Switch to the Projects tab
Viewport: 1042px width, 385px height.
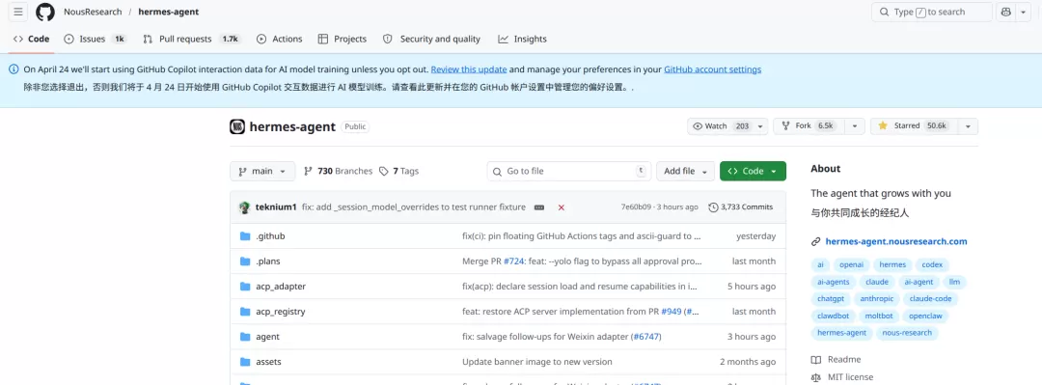(343, 40)
